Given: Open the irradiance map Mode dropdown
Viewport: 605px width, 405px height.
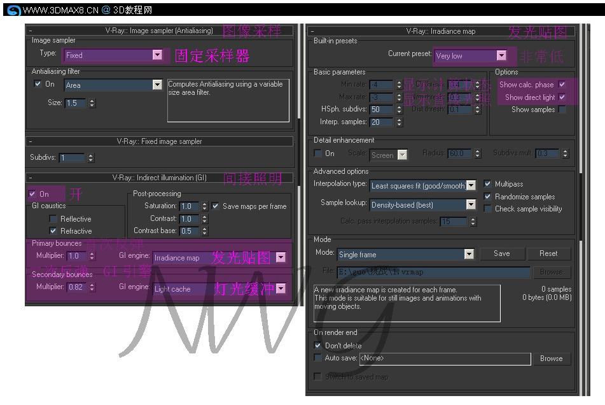Looking at the screenshot, I should [405, 255].
